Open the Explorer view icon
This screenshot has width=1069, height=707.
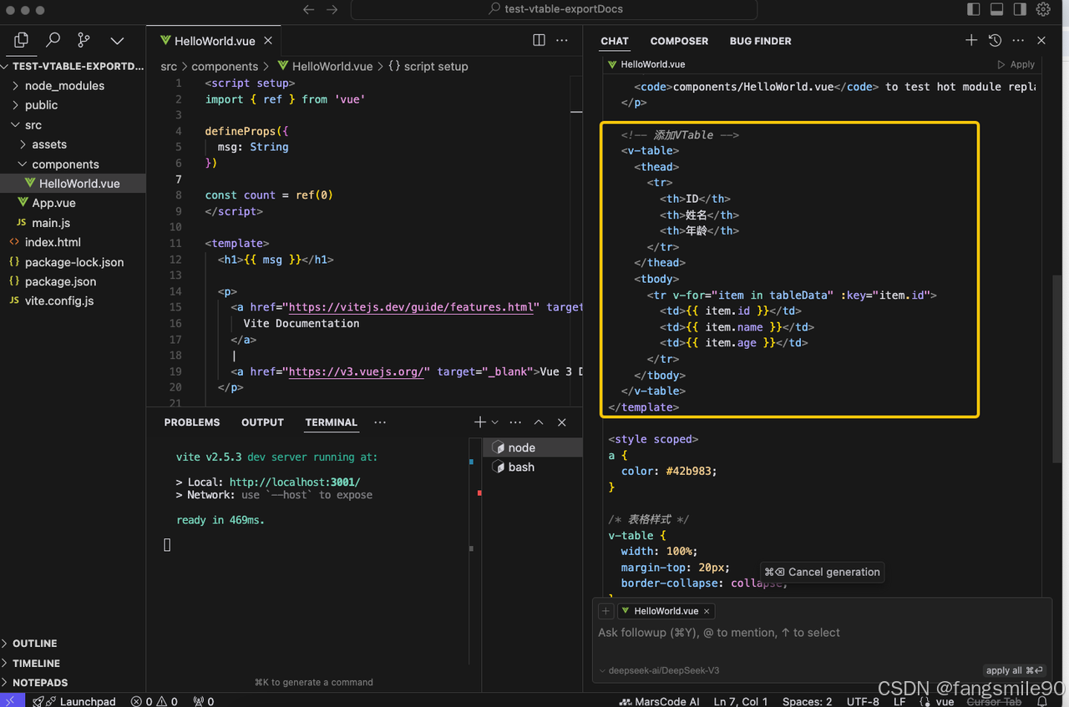(22, 40)
